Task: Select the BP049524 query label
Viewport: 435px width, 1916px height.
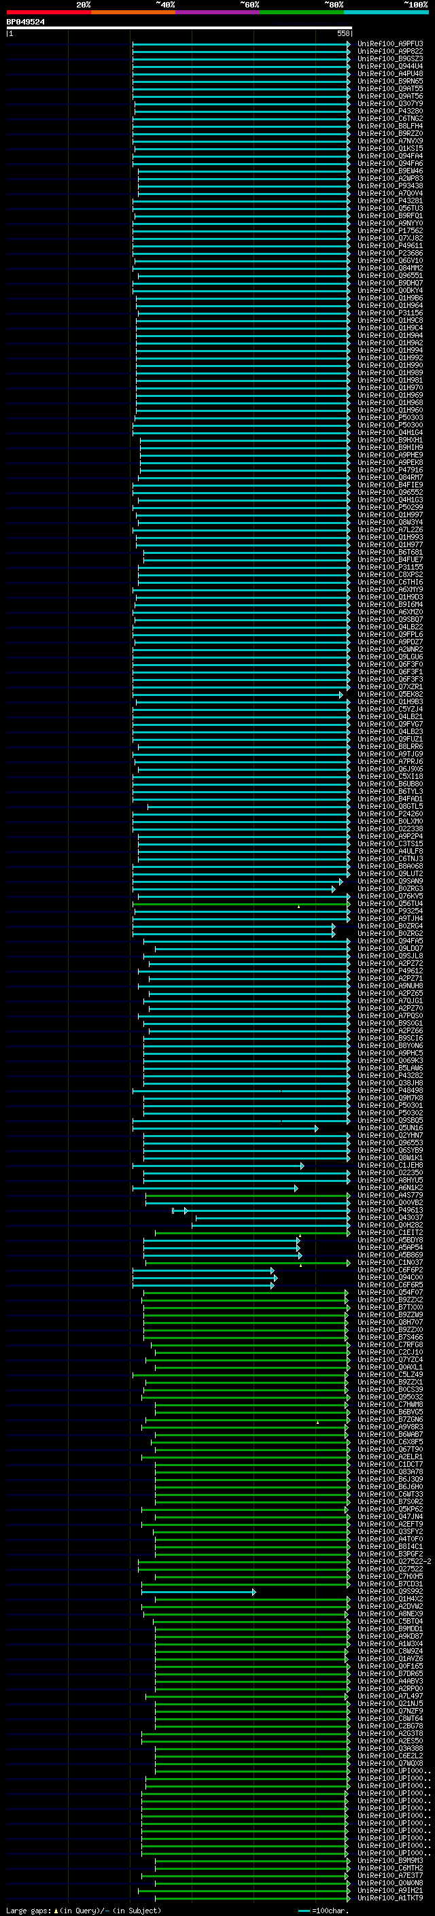Action: (25, 22)
